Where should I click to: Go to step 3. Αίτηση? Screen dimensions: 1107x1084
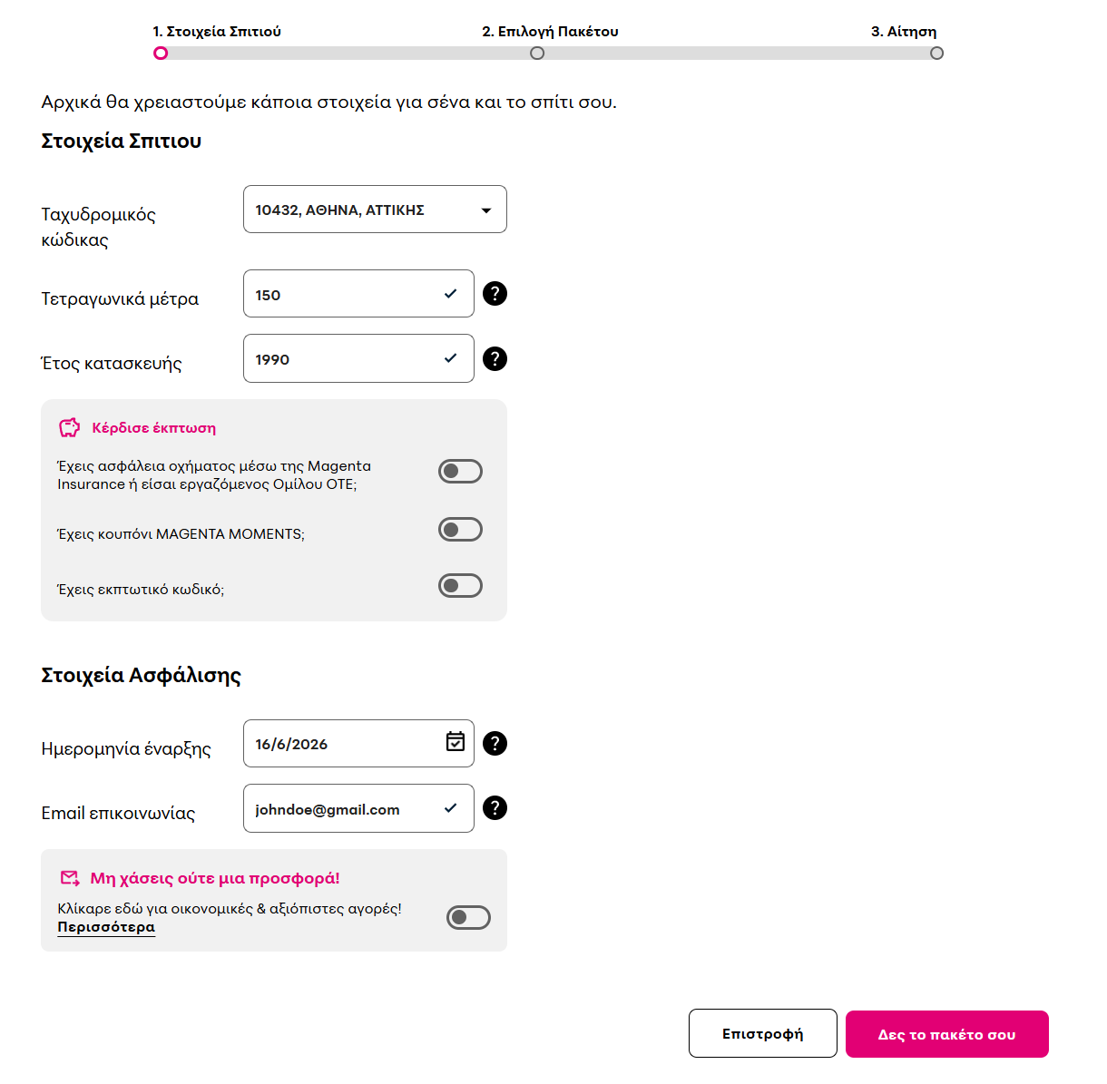[x=904, y=32]
